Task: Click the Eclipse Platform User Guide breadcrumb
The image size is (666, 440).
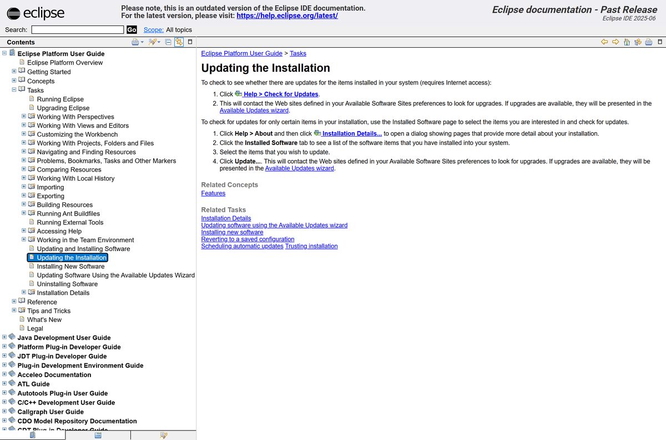Action: (242, 53)
